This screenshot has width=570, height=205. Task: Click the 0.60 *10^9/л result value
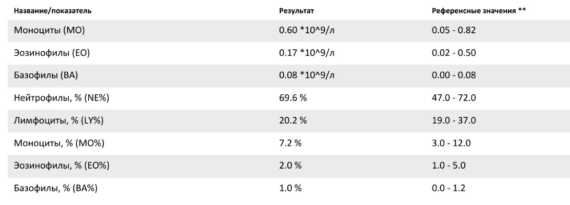[x=307, y=30]
